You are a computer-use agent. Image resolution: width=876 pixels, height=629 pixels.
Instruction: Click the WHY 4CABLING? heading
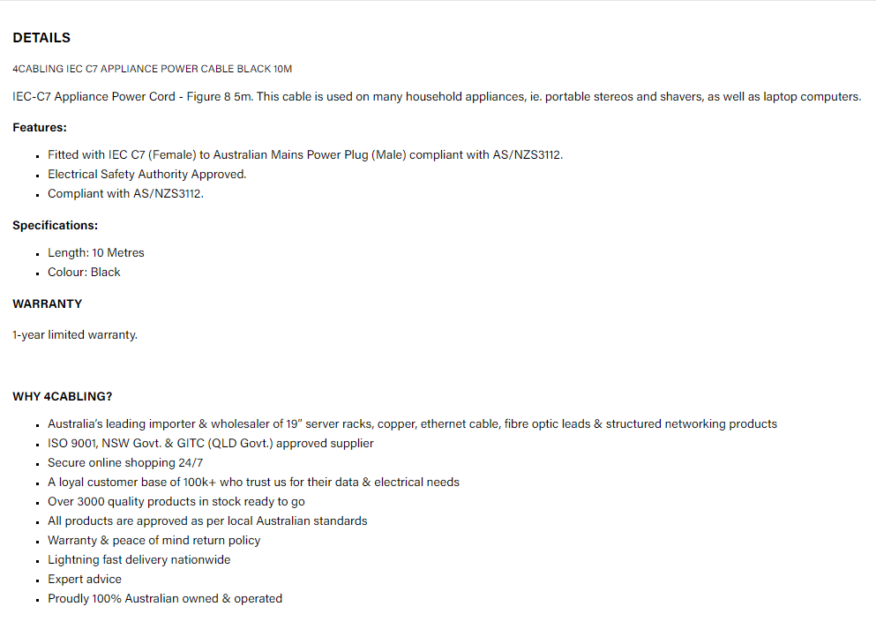62,396
